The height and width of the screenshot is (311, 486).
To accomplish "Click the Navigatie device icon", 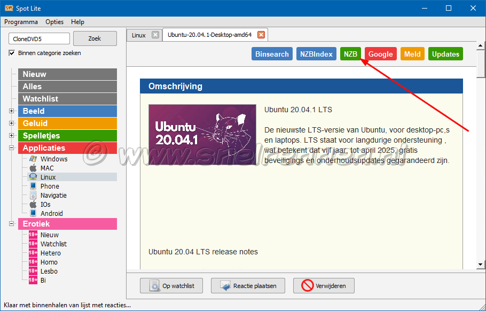I will pyautogui.click(x=33, y=196).
